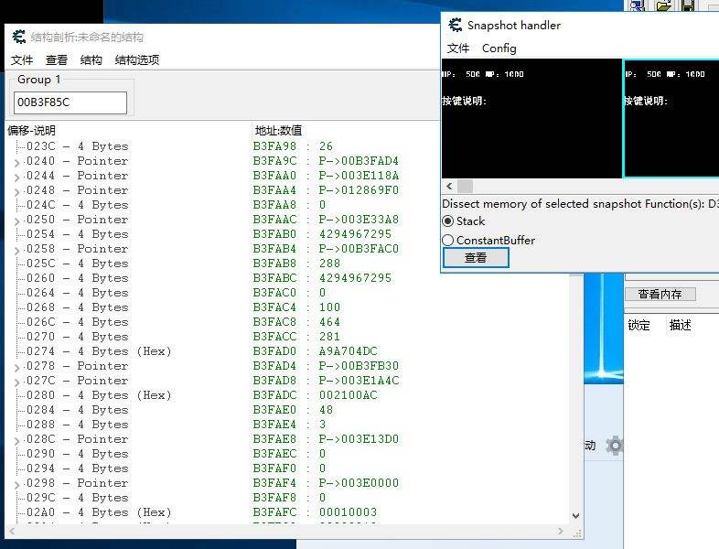Screen dimensions: 719x549
Task: Open the Config menu in Snapshot handler
Action: pyautogui.click(x=499, y=48)
